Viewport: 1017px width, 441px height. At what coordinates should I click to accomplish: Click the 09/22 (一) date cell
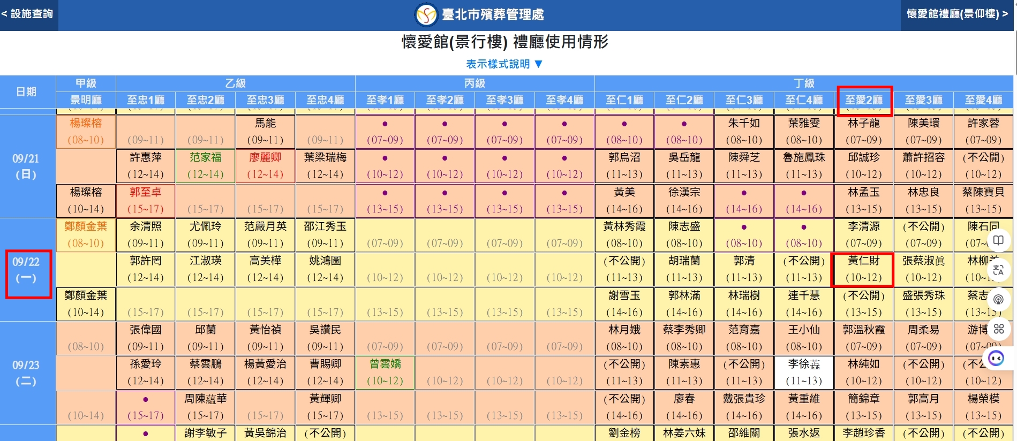tap(26, 270)
